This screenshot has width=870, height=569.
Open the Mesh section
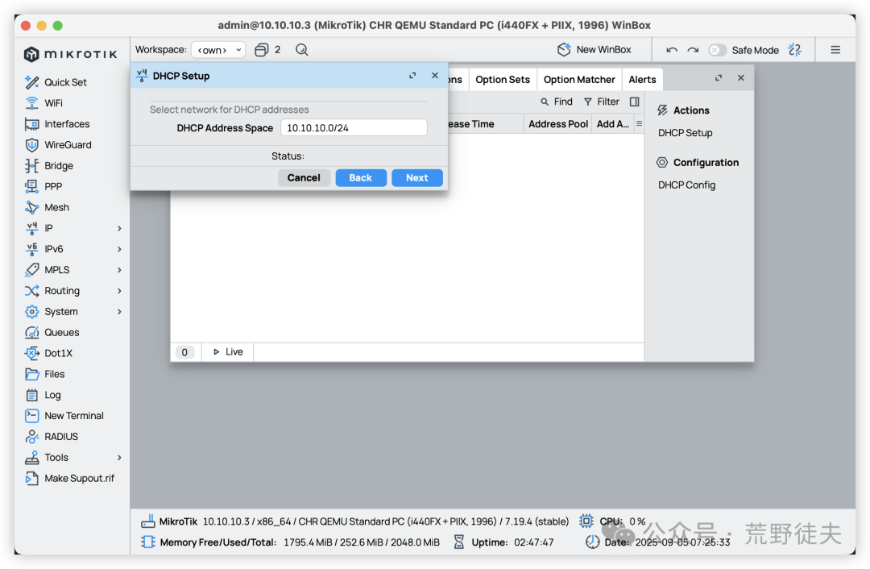56,207
